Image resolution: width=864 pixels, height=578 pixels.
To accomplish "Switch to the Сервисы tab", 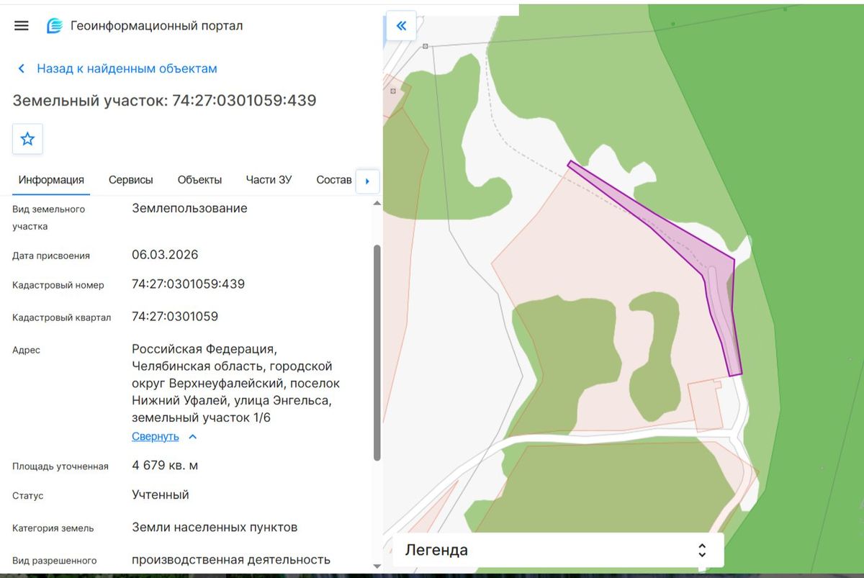I will click(131, 180).
